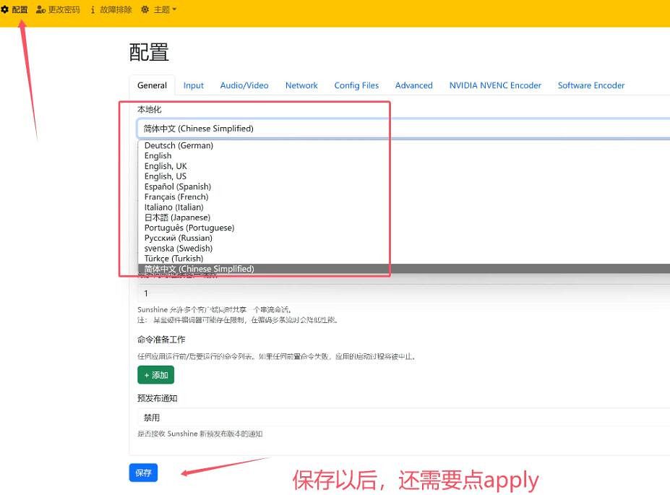
Task: Switch to the Advanced tab
Action: pos(413,85)
